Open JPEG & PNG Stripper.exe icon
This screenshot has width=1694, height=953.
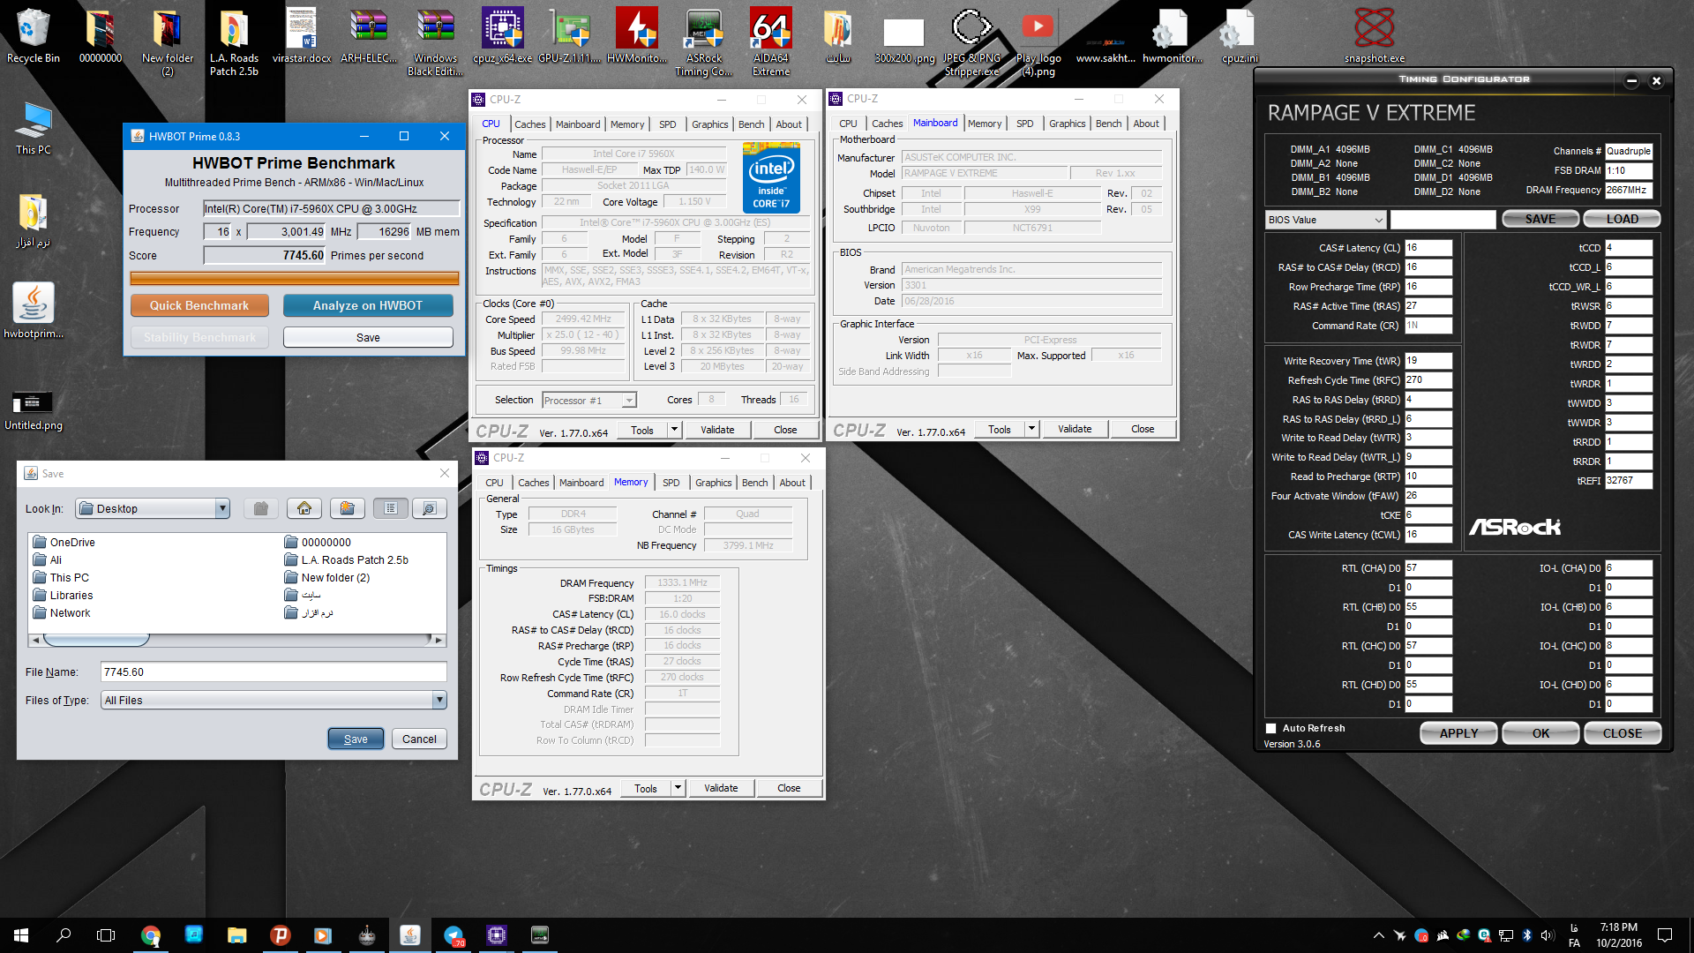971,41
